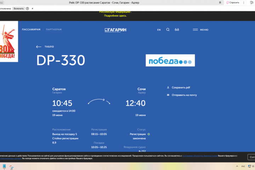Viewport: 255px width, 170px height.
Task: Click the boarding time 10:05—10:25
Action: tap(99, 147)
